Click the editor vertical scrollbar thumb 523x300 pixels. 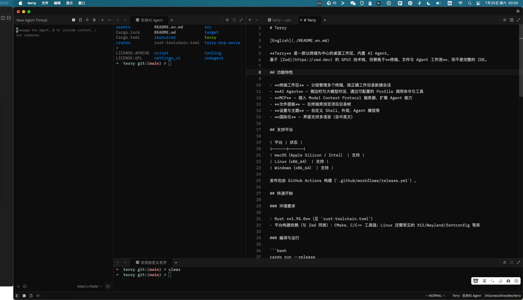point(521,61)
